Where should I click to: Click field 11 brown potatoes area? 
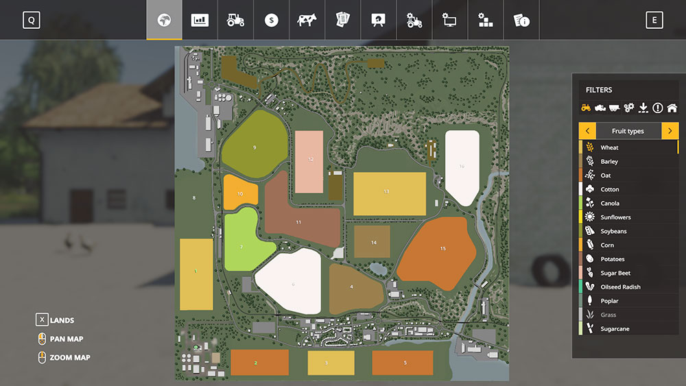[298, 221]
